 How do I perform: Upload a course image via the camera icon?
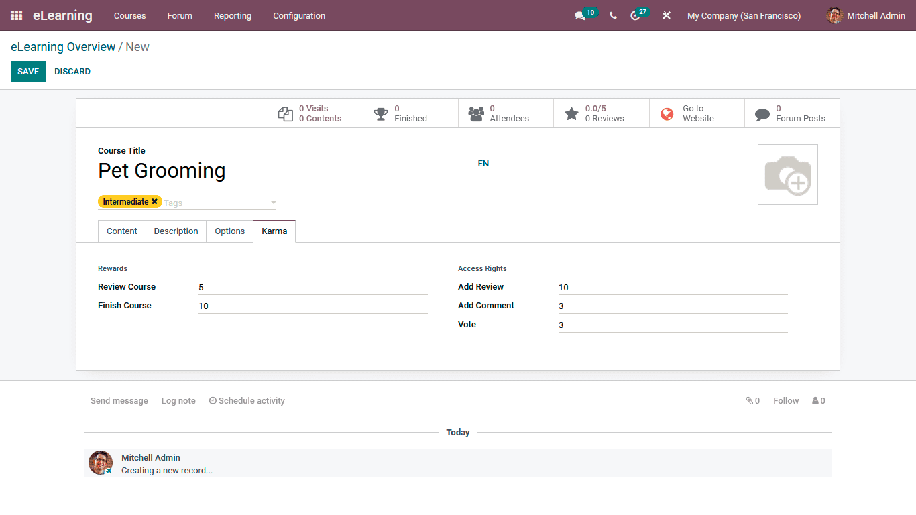click(787, 174)
